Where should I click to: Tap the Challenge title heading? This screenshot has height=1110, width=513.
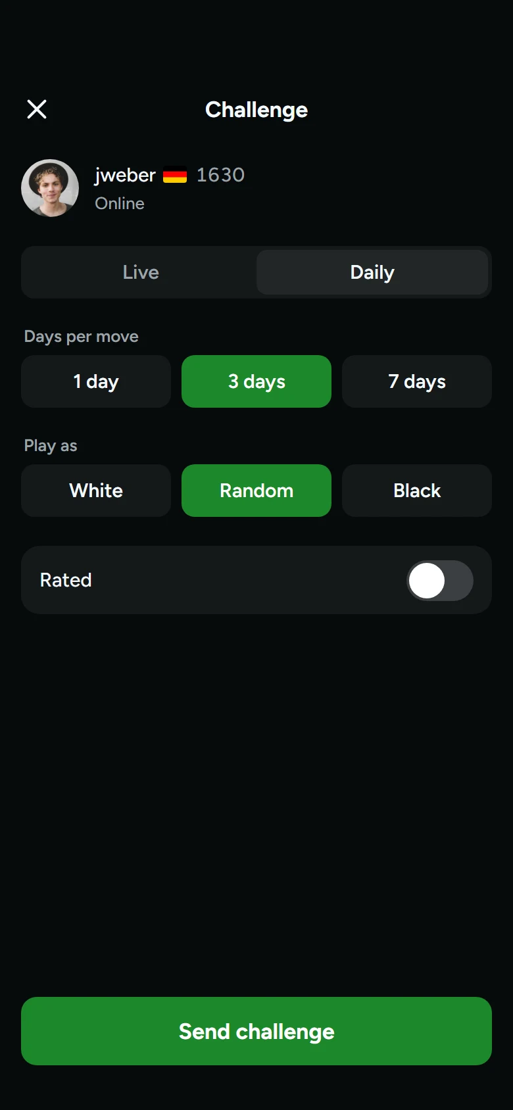(256, 110)
